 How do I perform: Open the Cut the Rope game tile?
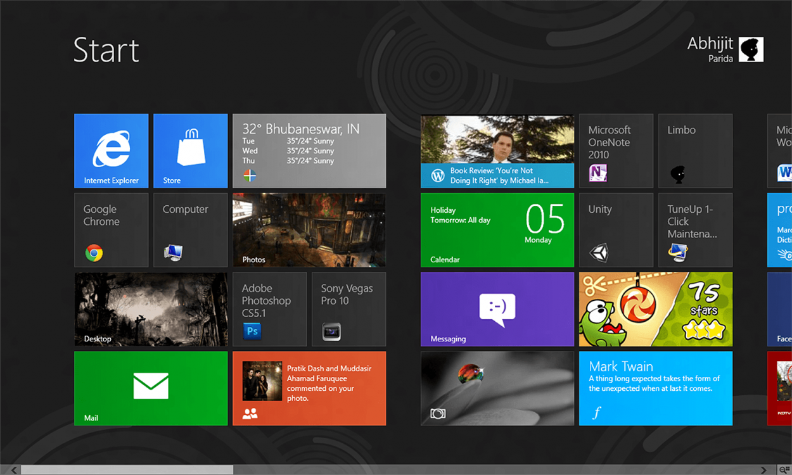(656, 309)
